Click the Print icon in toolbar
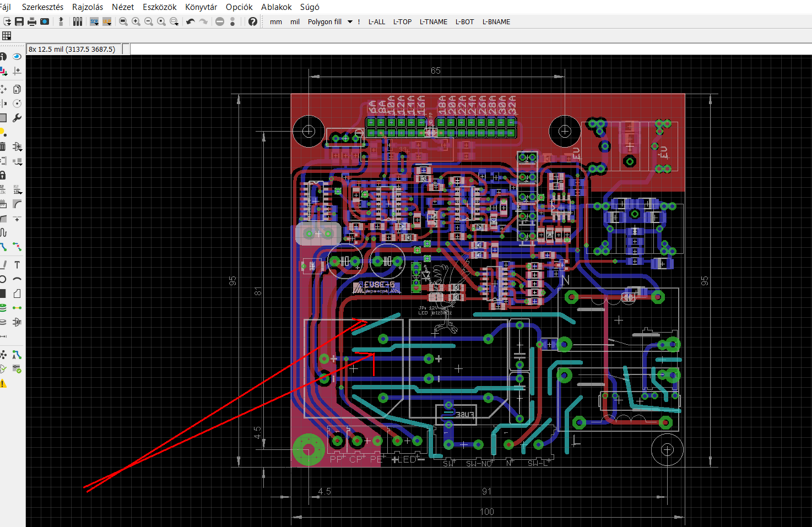 32,21
